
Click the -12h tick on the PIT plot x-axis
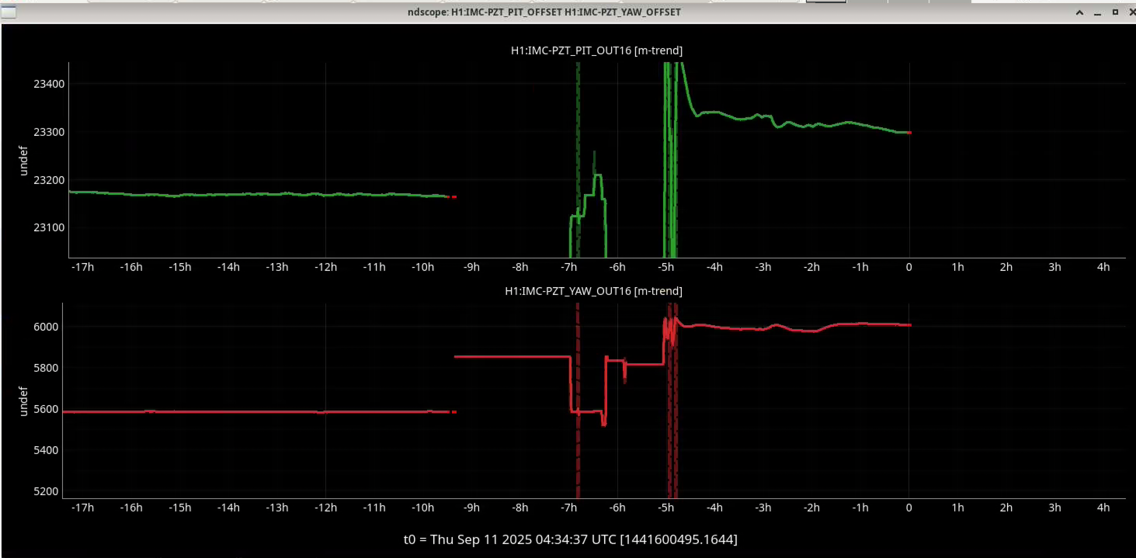325,267
